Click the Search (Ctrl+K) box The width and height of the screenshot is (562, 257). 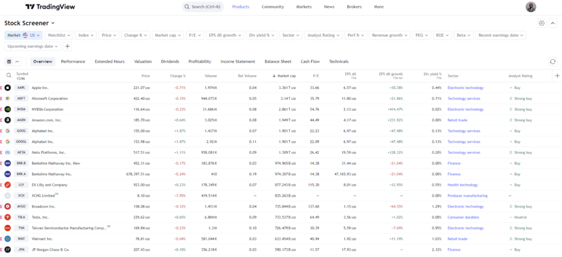203,7
